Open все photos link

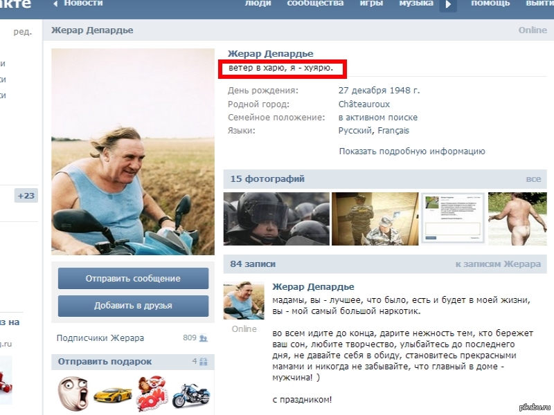point(533,179)
